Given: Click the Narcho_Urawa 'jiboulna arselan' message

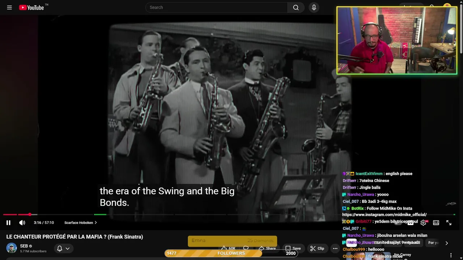Looking at the screenshot, I should 385,236.
